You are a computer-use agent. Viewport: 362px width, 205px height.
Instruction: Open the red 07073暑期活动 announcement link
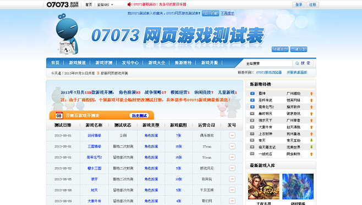160,4
